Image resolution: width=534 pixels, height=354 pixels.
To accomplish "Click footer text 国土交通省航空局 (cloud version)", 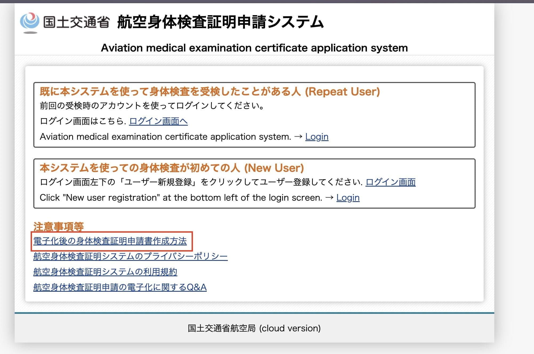I will 254,328.
